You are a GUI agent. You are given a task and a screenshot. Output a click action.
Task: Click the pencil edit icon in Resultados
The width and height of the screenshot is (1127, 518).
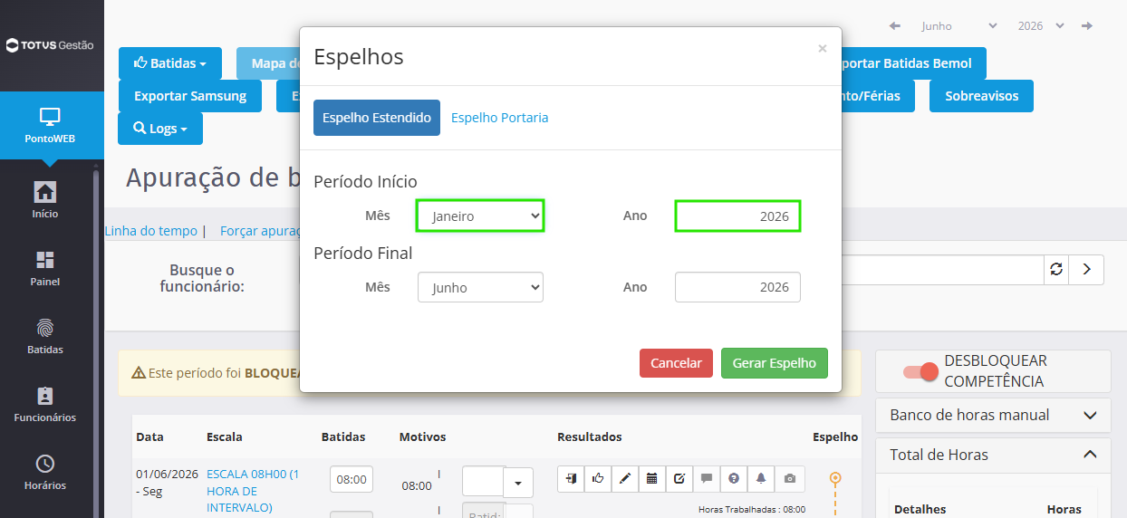(x=625, y=478)
